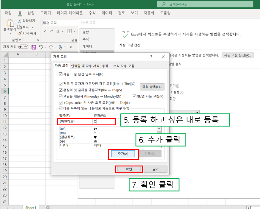
Task: Click the Help question mark in dialog
Action: [151, 57]
